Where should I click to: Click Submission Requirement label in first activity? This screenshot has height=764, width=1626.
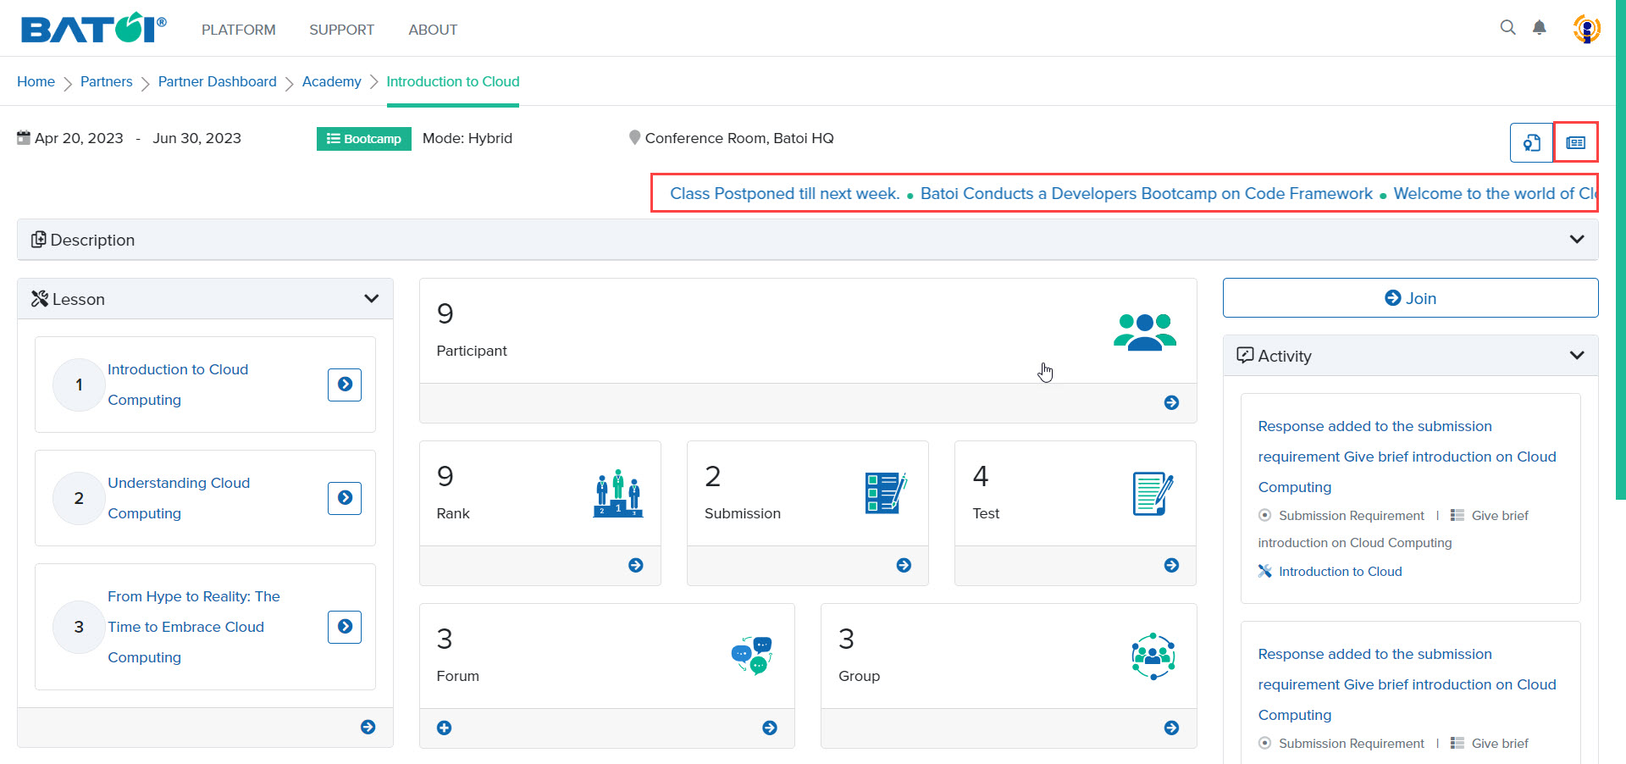[1352, 516]
